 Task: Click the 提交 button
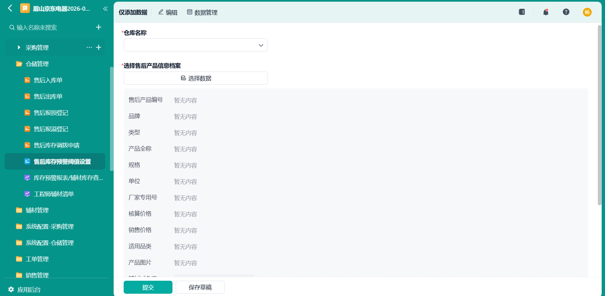[148, 287]
